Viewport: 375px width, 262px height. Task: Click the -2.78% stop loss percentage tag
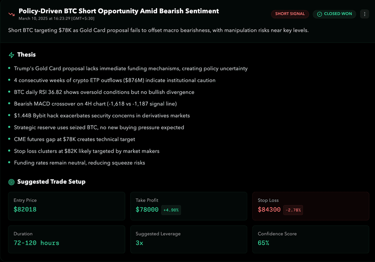(x=293, y=210)
